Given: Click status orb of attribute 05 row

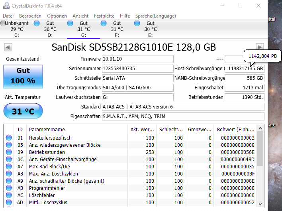Looking at the screenshot, I should 9,145.
